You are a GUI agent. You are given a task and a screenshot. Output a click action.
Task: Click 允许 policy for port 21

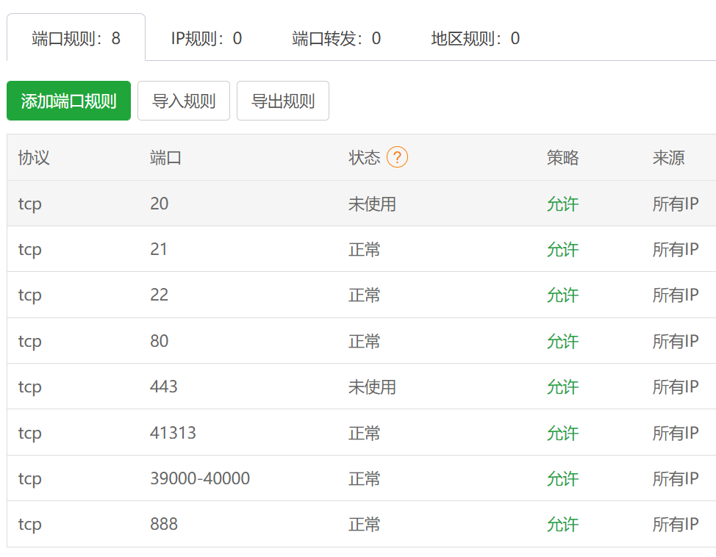tap(562, 250)
